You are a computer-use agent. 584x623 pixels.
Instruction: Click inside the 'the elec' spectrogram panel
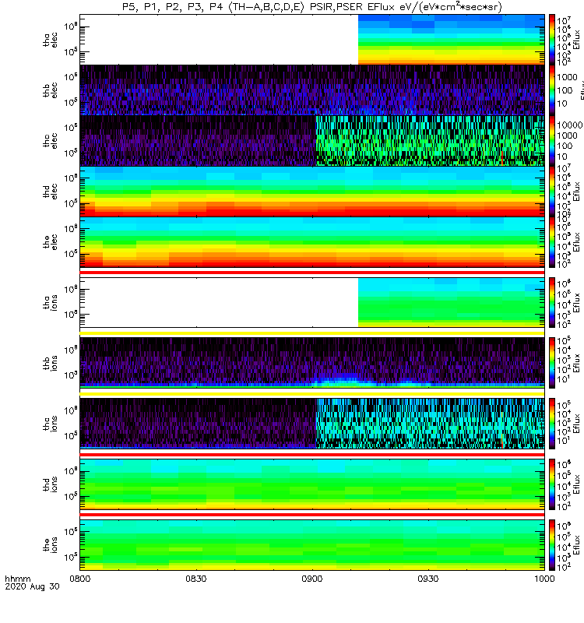pos(312,241)
